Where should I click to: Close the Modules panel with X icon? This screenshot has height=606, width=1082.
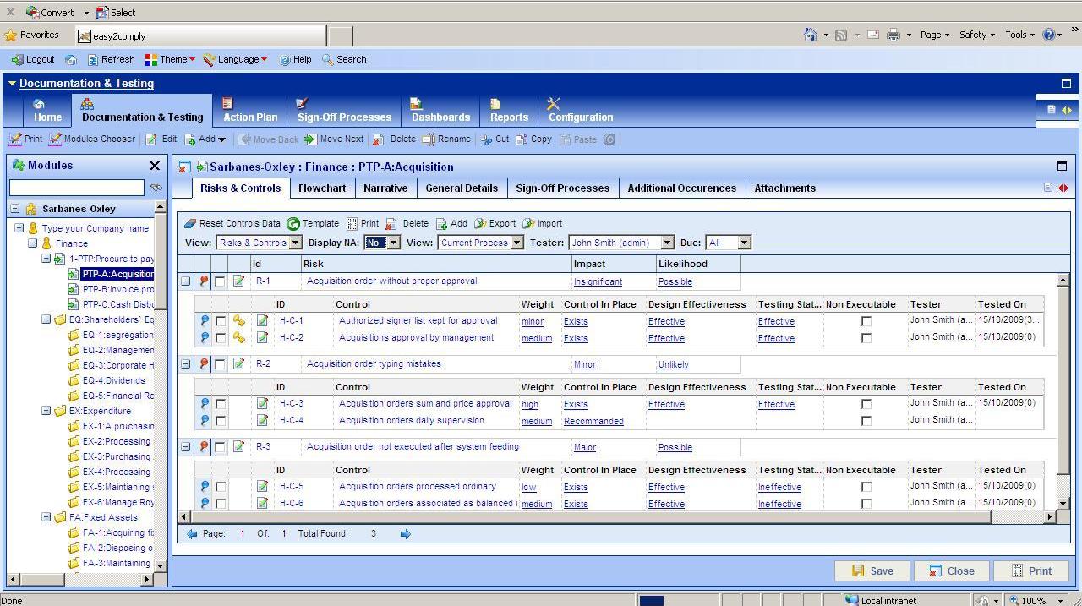[x=154, y=166]
